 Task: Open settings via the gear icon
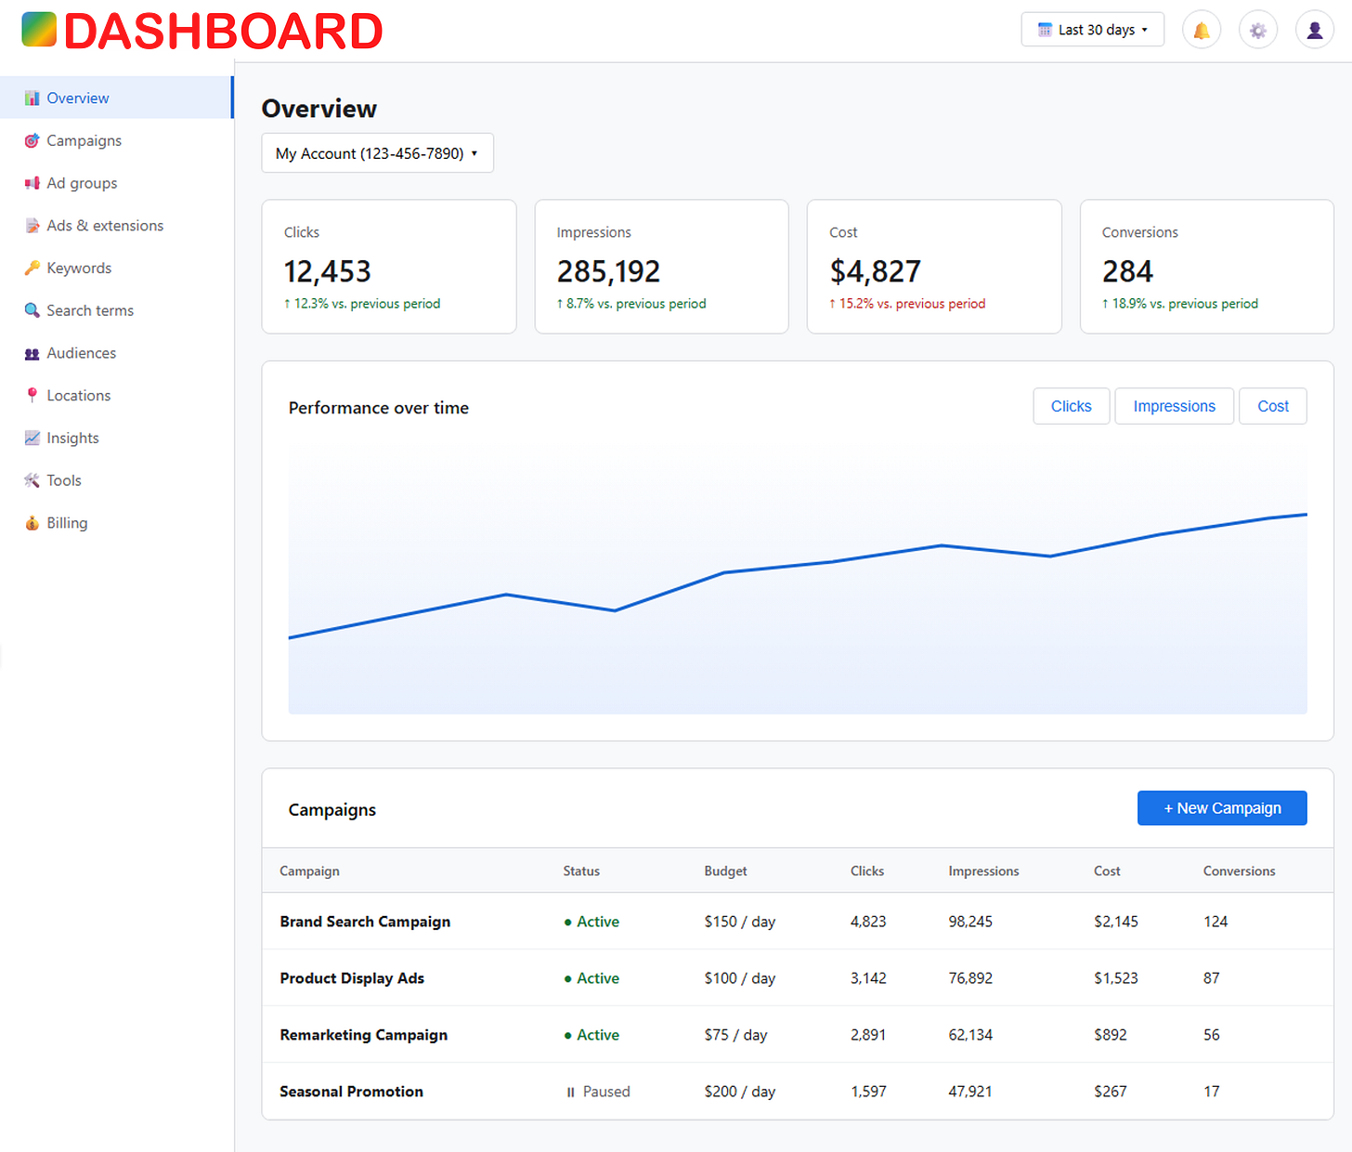pos(1258,31)
